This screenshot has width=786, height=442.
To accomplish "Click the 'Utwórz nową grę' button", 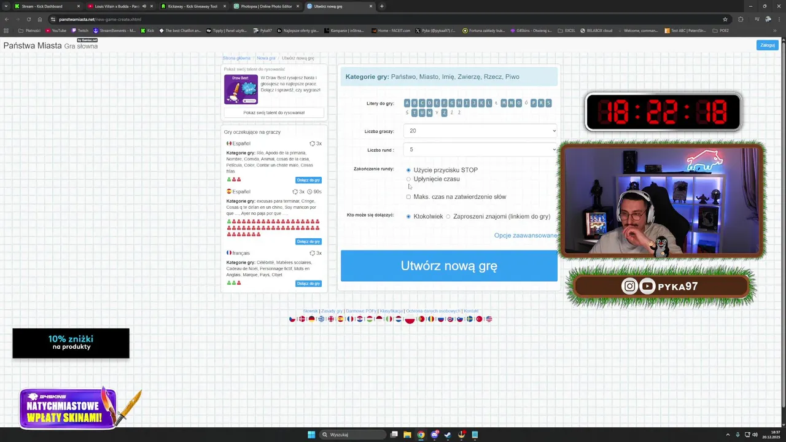I will coord(449,266).
